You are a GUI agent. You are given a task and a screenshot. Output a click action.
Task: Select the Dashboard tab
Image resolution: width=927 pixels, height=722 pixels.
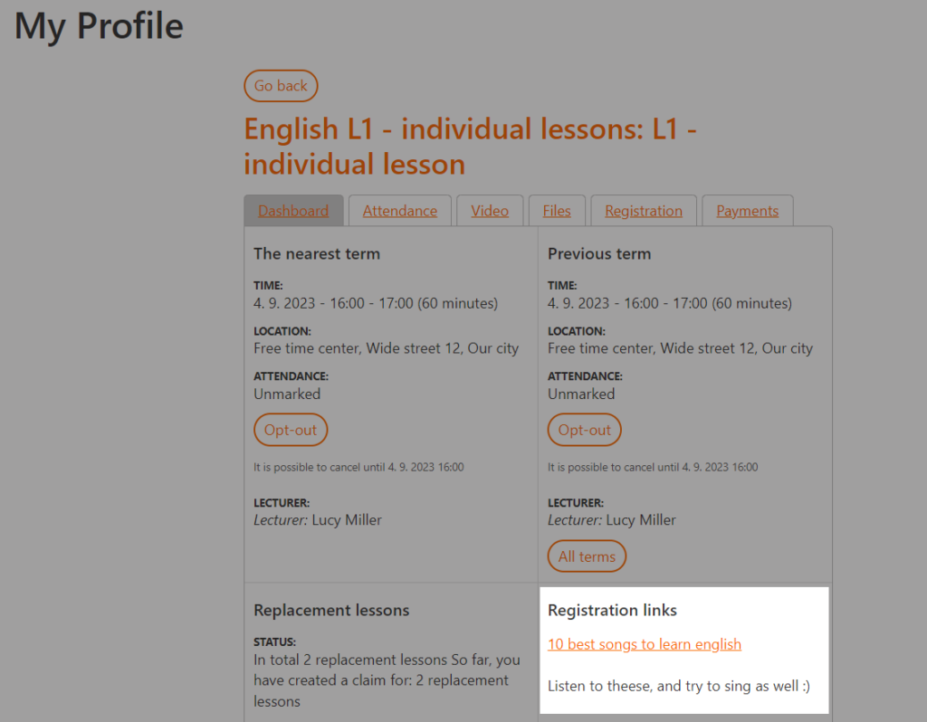(x=293, y=211)
